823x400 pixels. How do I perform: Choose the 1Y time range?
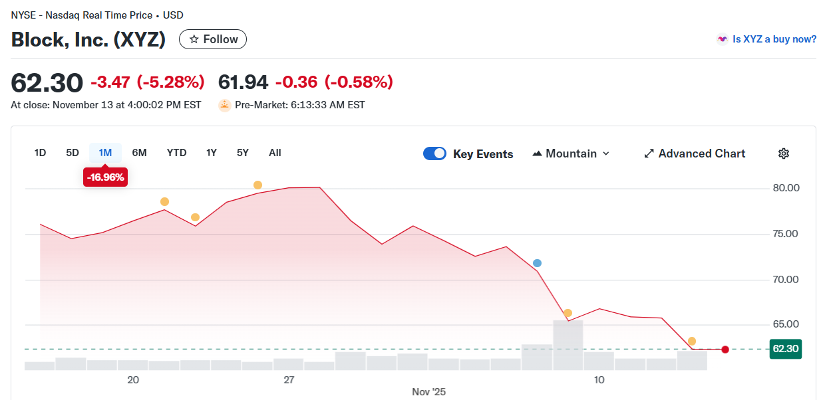point(212,153)
